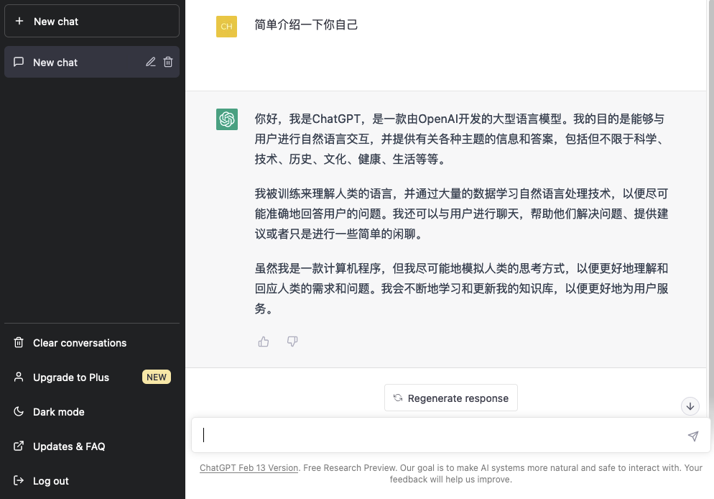Screen dimensions: 714x499
Task: Click the ChatGPT logo avatar
Action: (227, 119)
